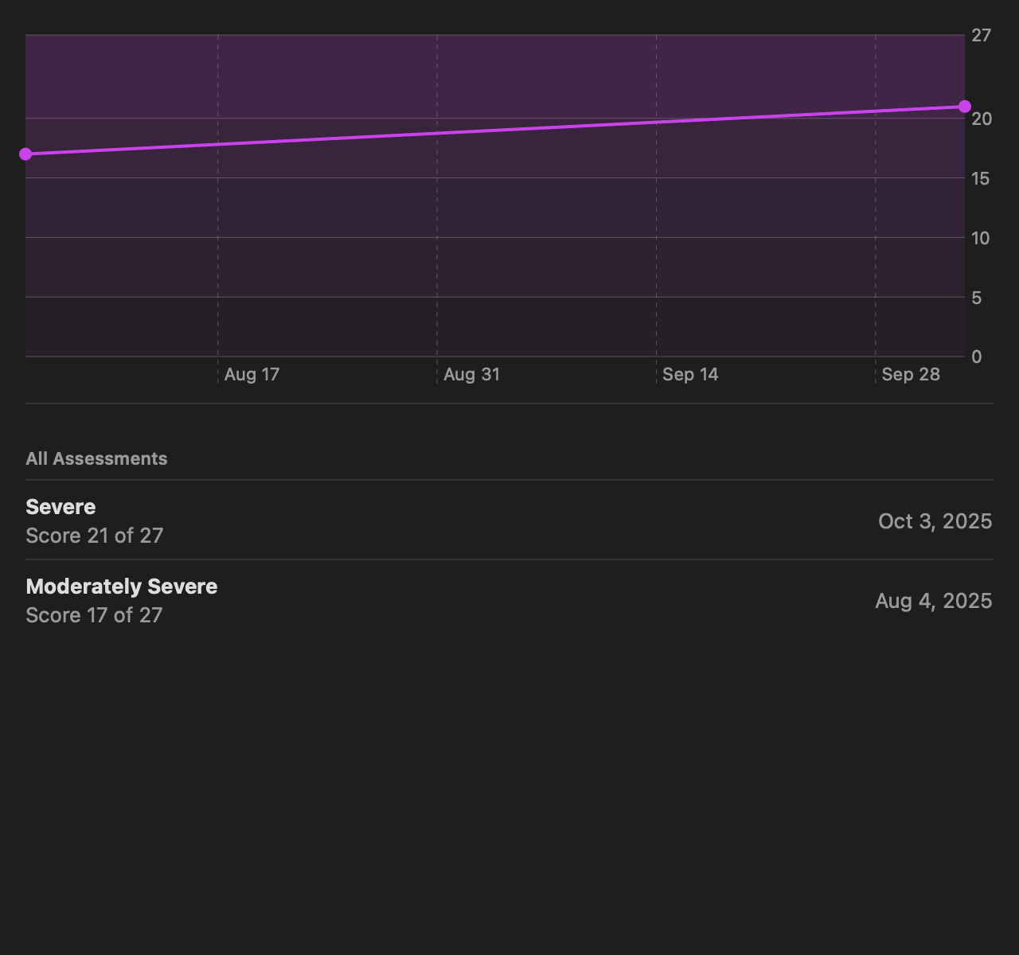Click the All Assessments heading
Image resolution: width=1019 pixels, height=955 pixels.
(96, 459)
